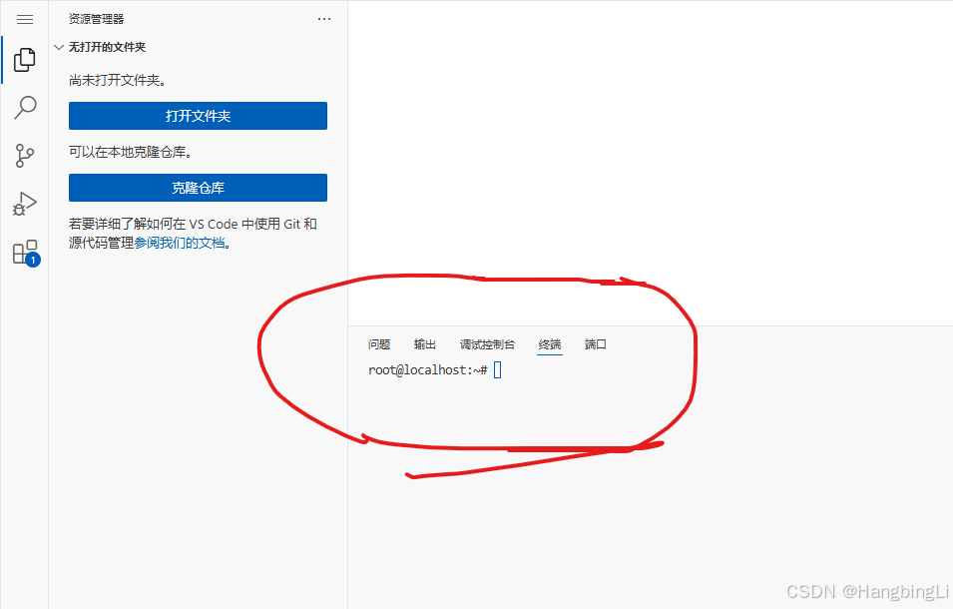The image size is (953, 609).
Task: Click the 资源管理器 sidebar title
Action: point(96,19)
